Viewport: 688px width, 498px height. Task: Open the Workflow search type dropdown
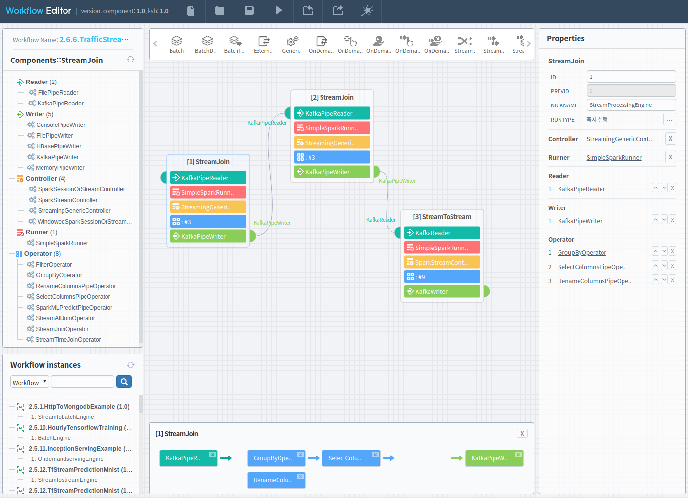point(30,382)
